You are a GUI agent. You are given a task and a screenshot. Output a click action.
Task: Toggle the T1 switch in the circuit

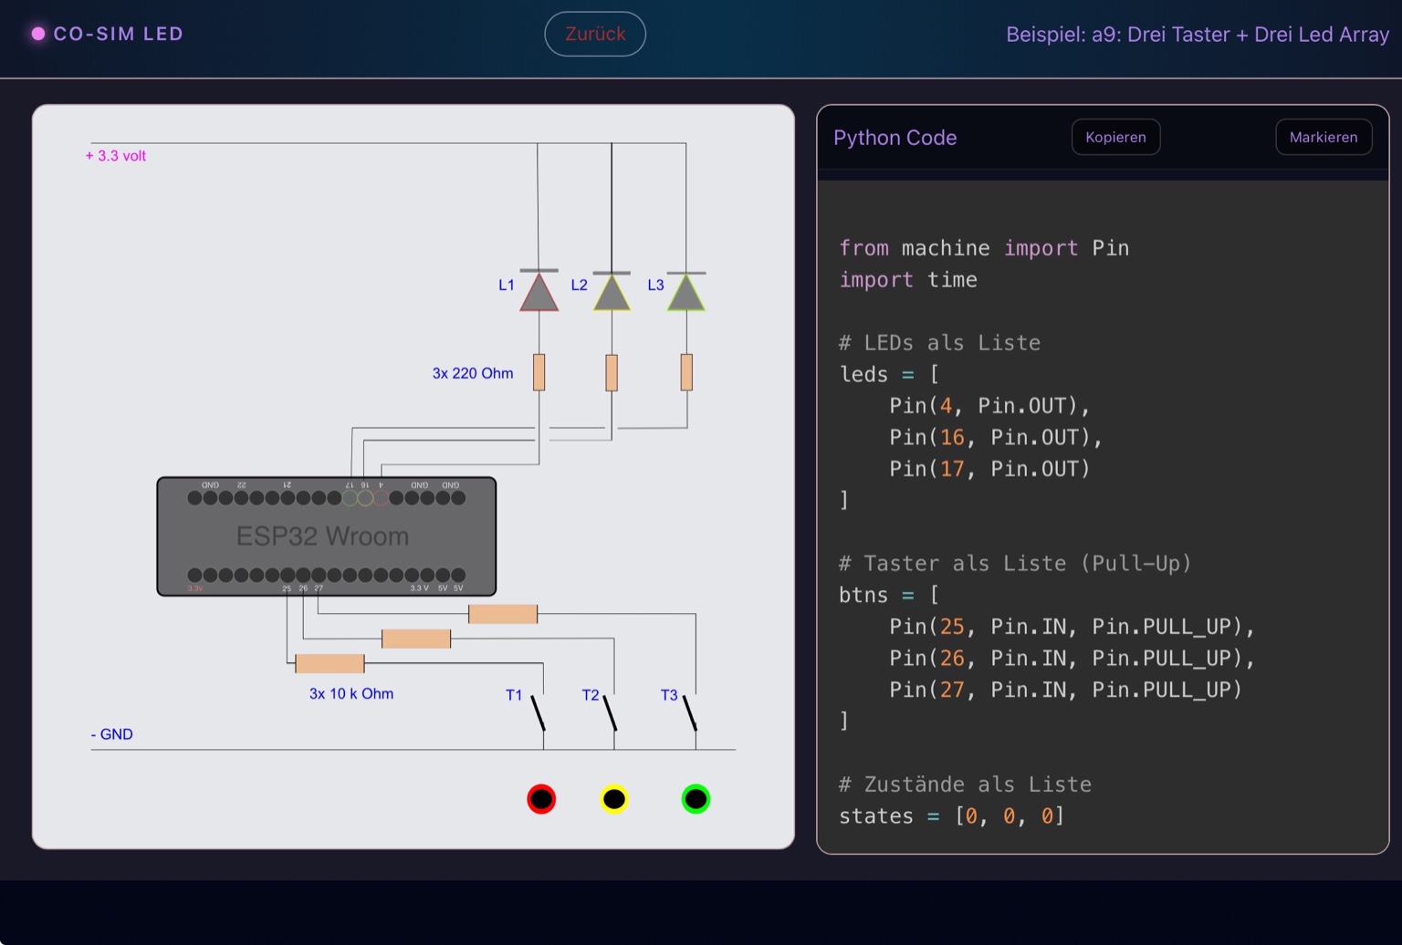tap(539, 713)
